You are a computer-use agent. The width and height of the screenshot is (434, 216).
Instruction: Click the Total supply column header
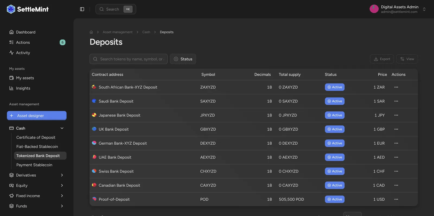coord(289,74)
